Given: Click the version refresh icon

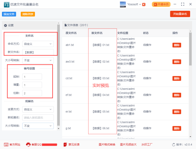Looking at the screenshot, I should click(173, 144).
